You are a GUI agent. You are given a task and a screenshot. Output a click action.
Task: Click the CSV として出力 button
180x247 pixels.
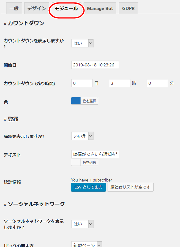coord(88,187)
